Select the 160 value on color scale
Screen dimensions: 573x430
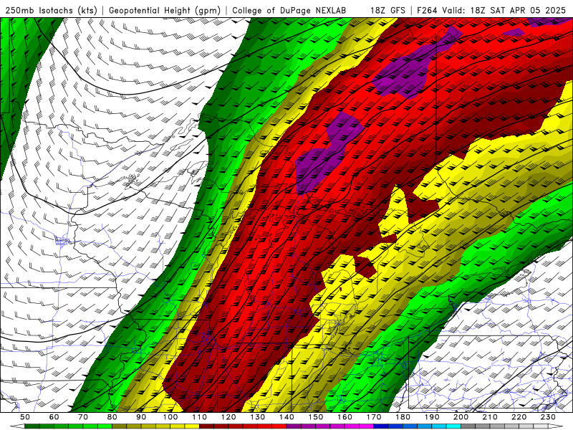pyautogui.click(x=345, y=417)
